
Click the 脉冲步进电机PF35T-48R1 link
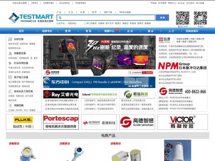click(x=170, y=76)
